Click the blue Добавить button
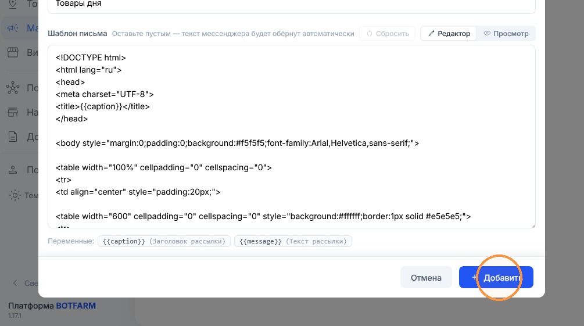584x326 pixels. pos(496,278)
